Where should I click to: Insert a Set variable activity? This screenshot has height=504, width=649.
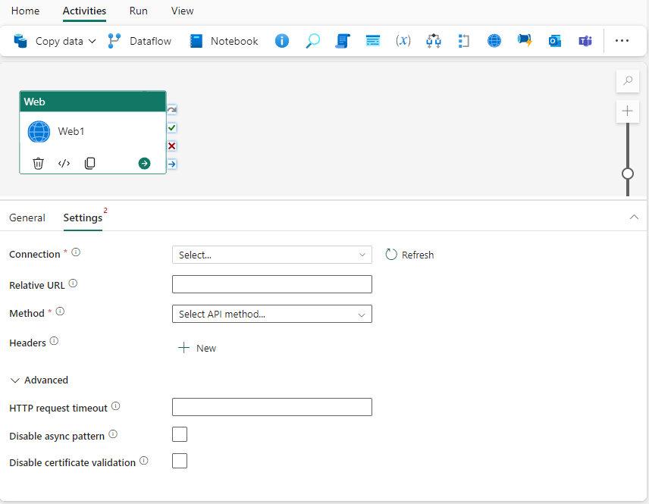(x=403, y=41)
